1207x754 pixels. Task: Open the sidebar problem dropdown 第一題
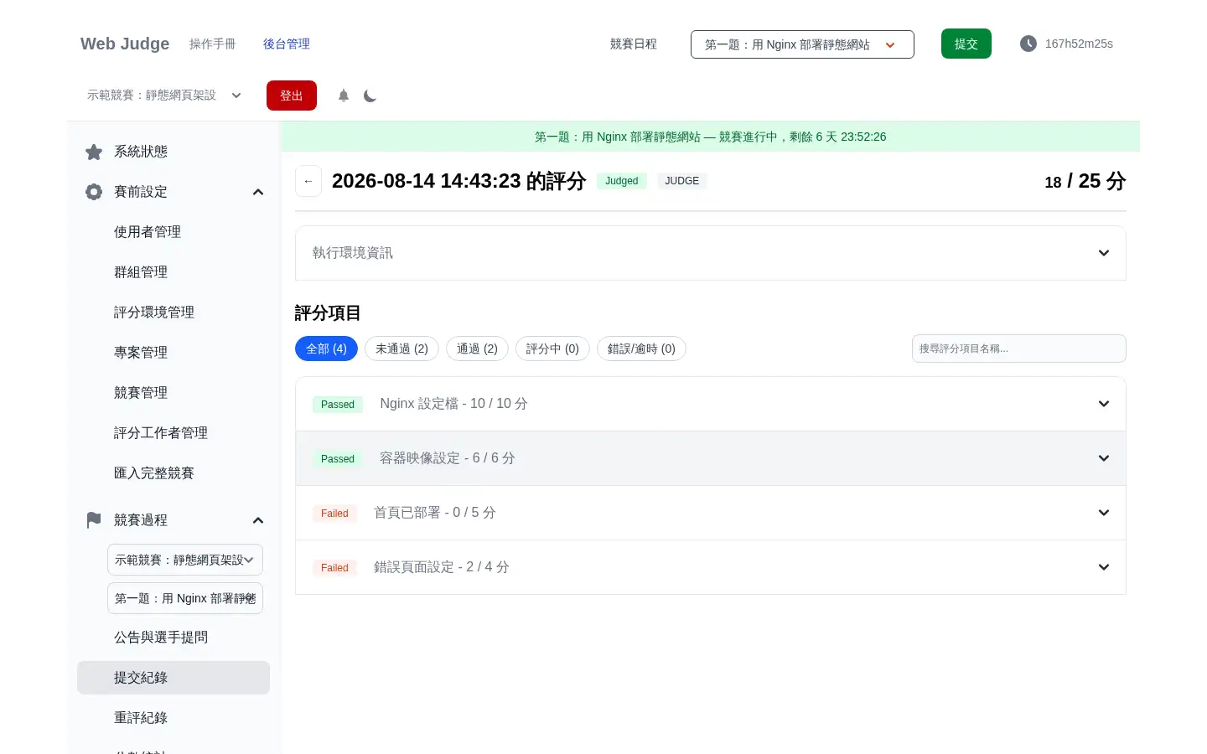click(185, 598)
